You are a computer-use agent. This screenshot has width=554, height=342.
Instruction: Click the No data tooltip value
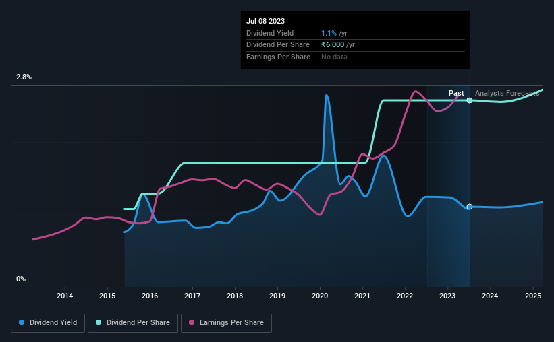point(334,57)
